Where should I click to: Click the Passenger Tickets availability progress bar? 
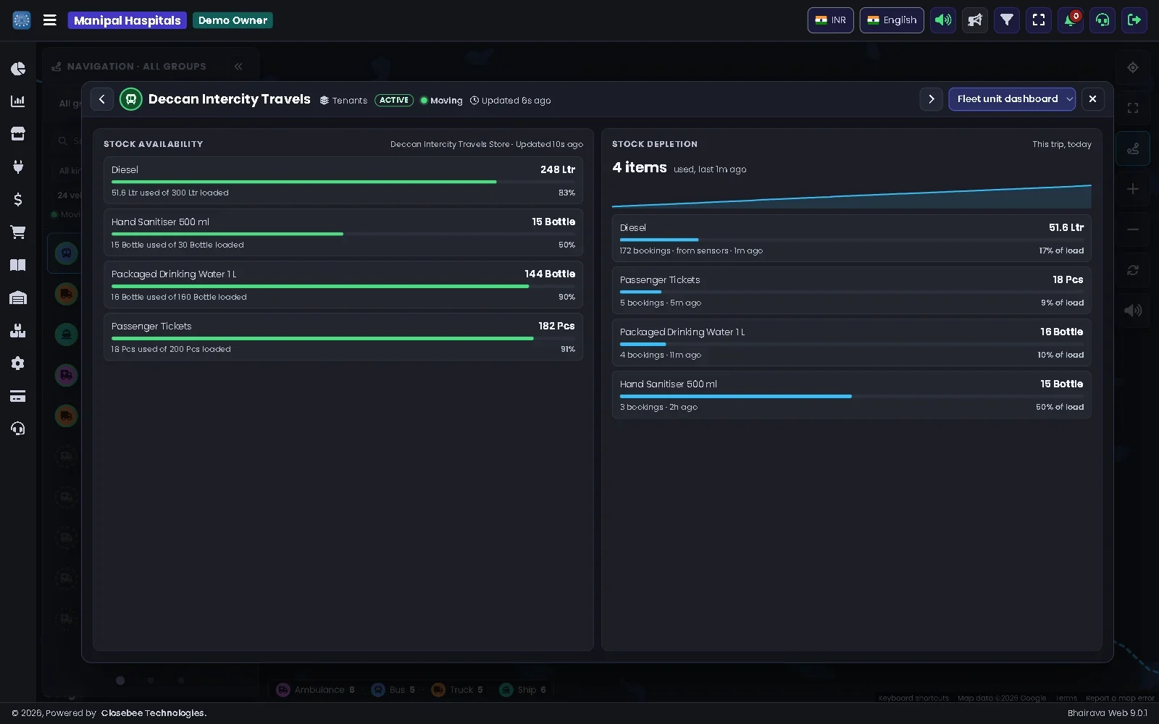click(343, 338)
